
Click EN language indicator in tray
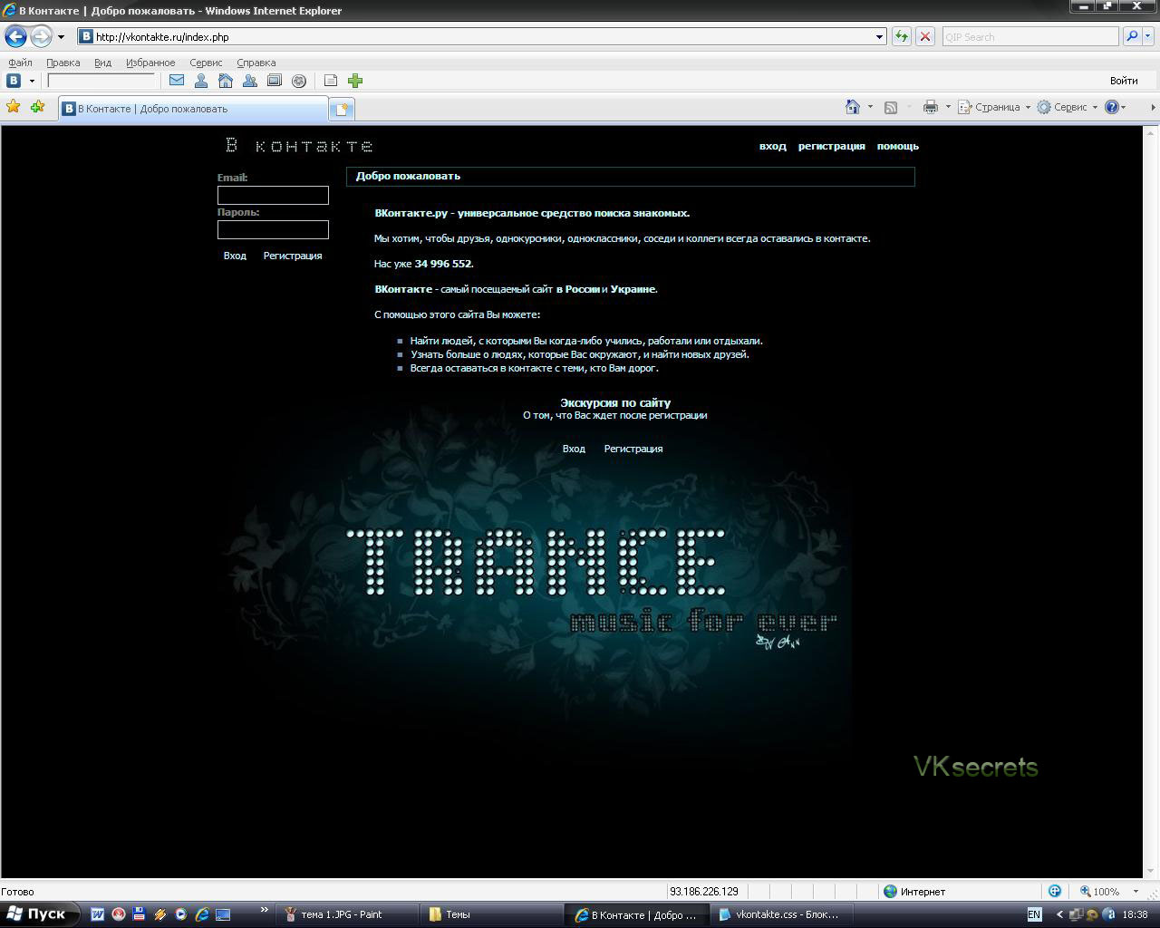coord(1035,914)
